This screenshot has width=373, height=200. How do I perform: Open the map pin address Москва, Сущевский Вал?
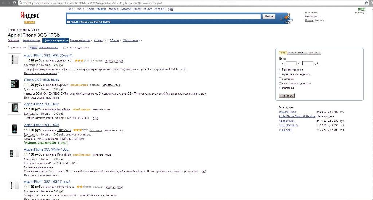[47, 143]
